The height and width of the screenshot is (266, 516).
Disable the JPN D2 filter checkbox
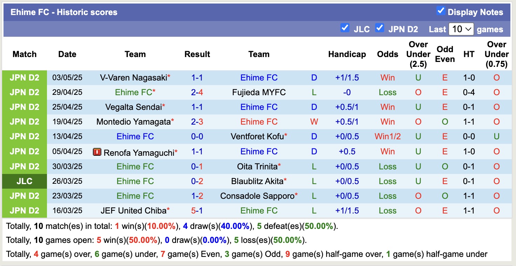(x=380, y=28)
